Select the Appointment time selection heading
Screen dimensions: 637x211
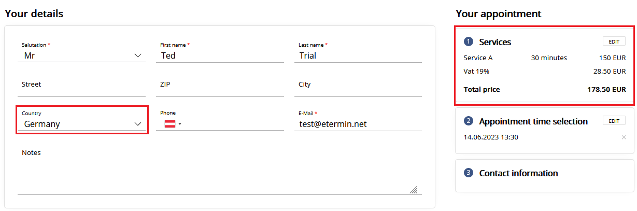(533, 121)
